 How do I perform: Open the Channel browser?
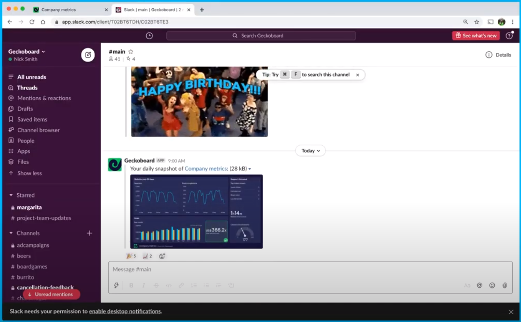(38, 130)
